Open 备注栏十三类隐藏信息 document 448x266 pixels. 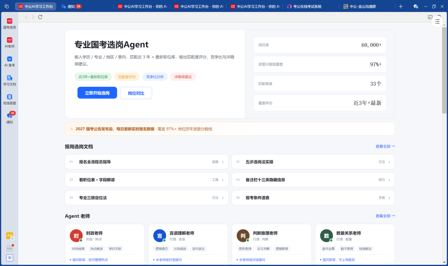point(313,180)
